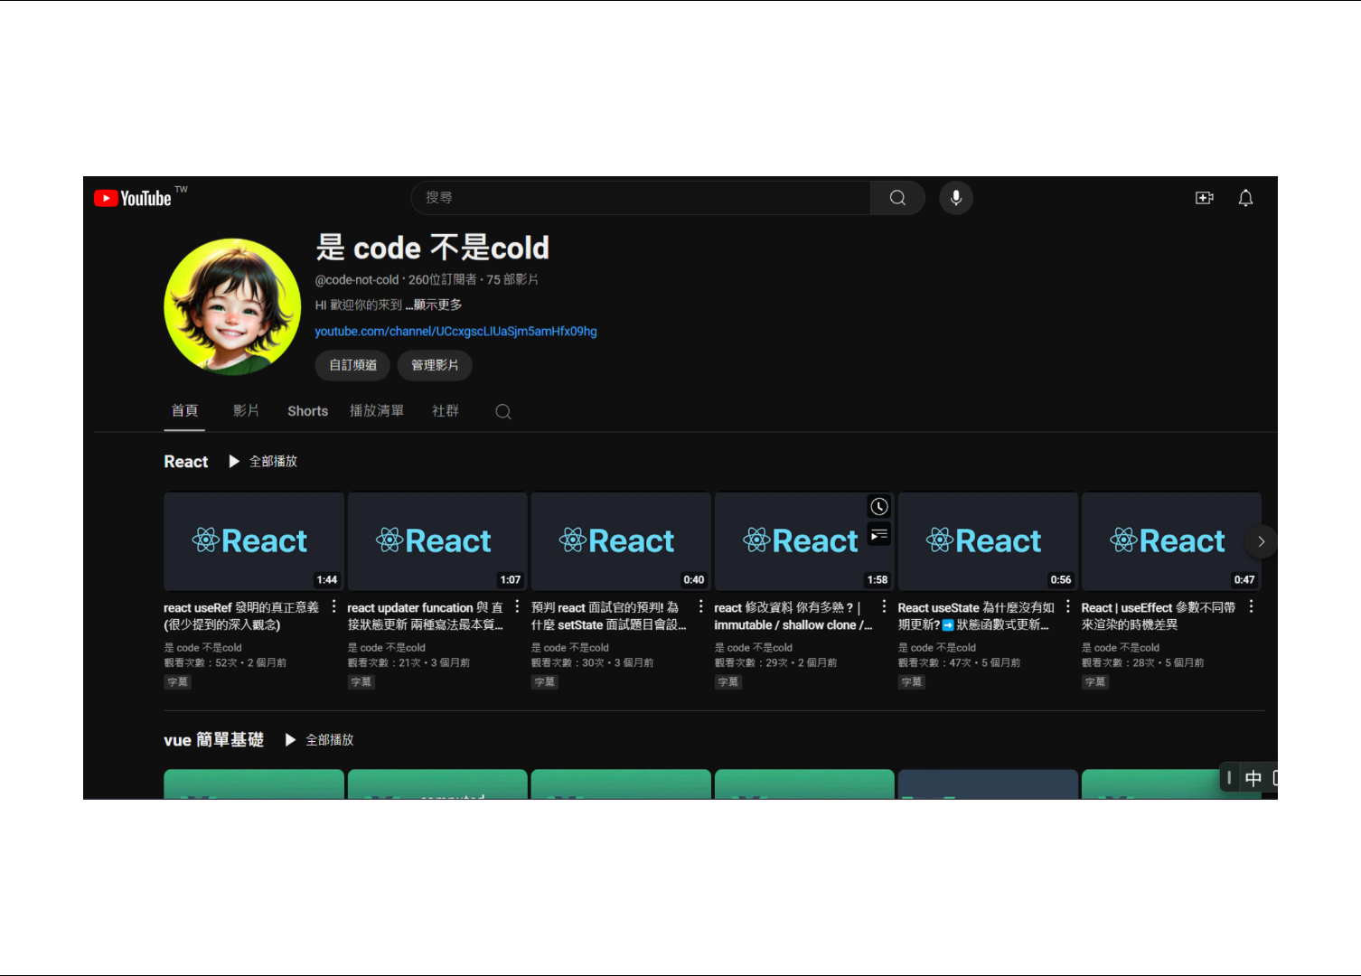Screen dimensions: 1361x976
Task: Click Watch Later clock icon on thumbnail
Action: (879, 507)
